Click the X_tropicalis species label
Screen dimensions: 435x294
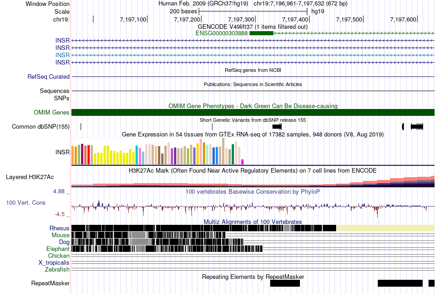pyautogui.click(x=54, y=263)
